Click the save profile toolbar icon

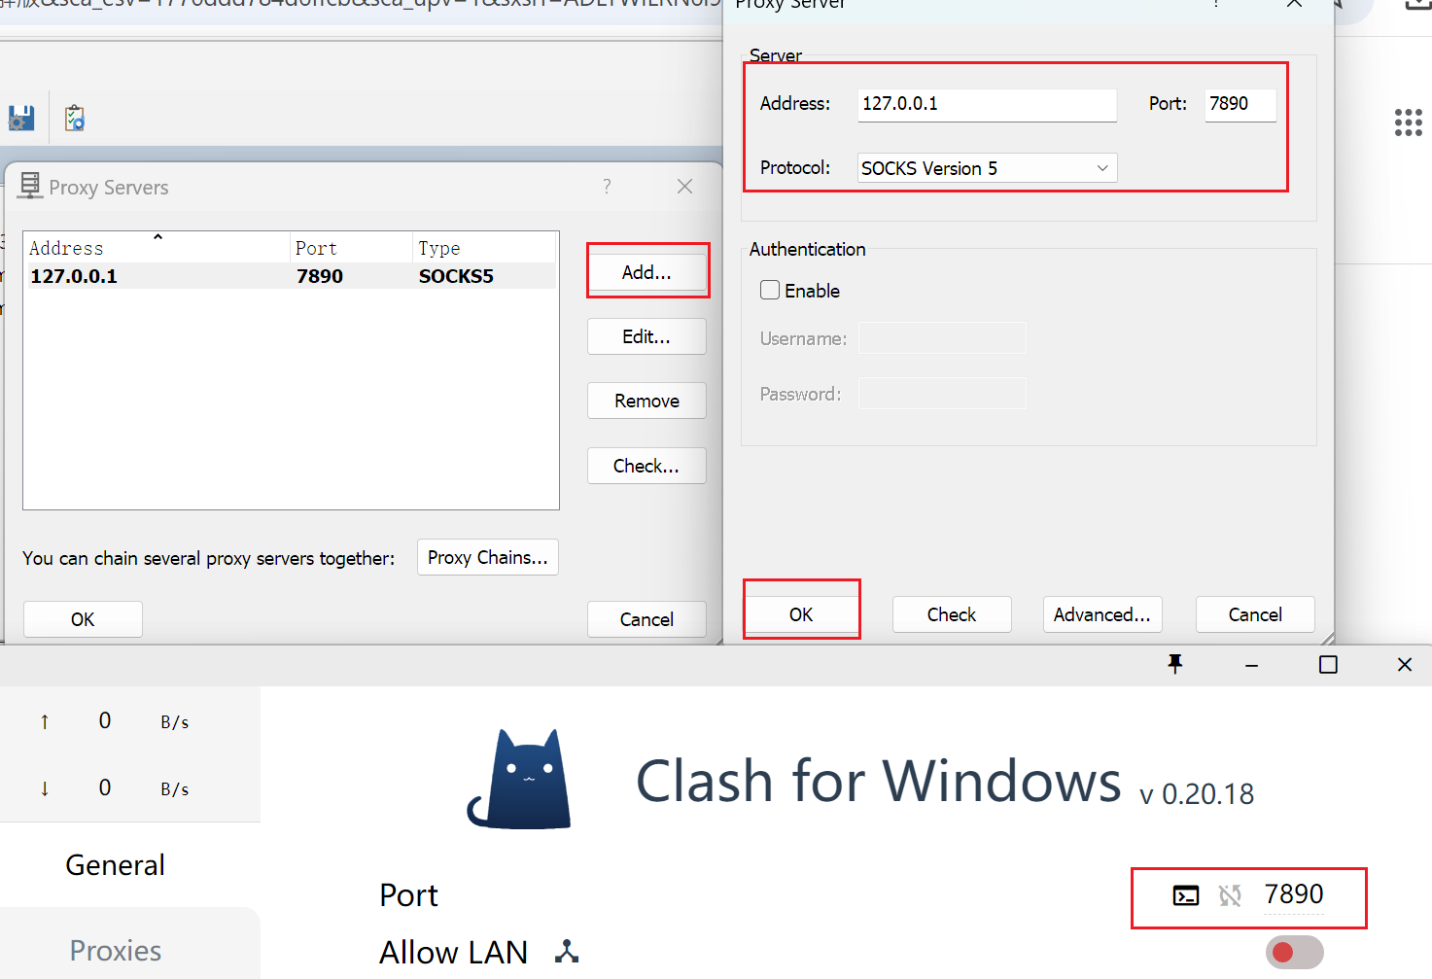coord(21,119)
